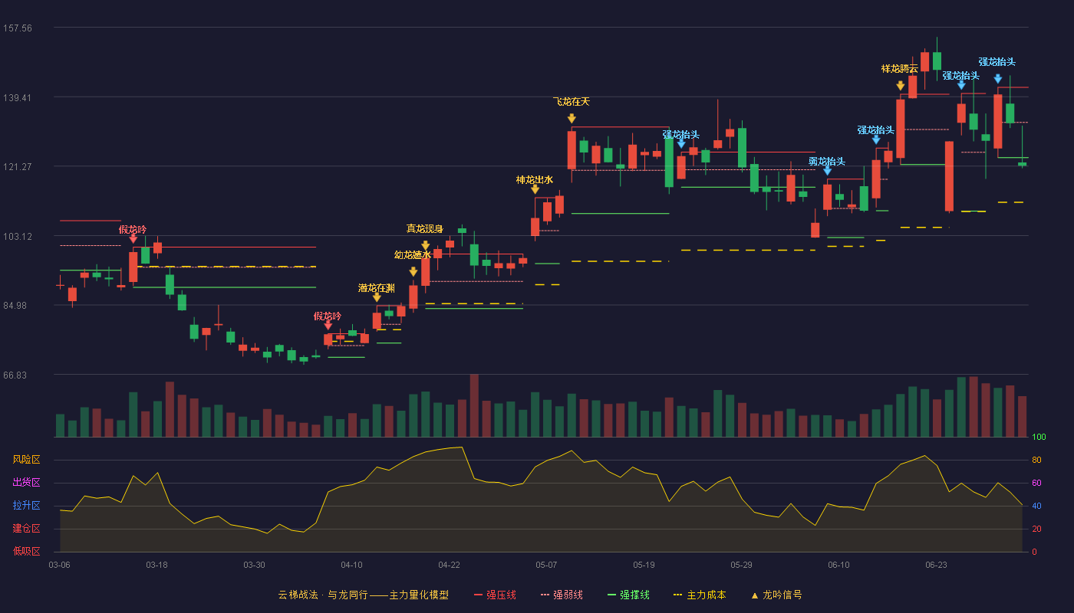Click the yellow triangle icon beside 龙吟信号
1074x613 pixels.
coord(755,595)
